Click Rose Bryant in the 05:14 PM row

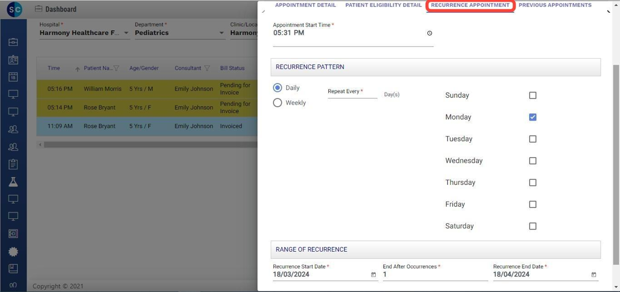click(100, 107)
